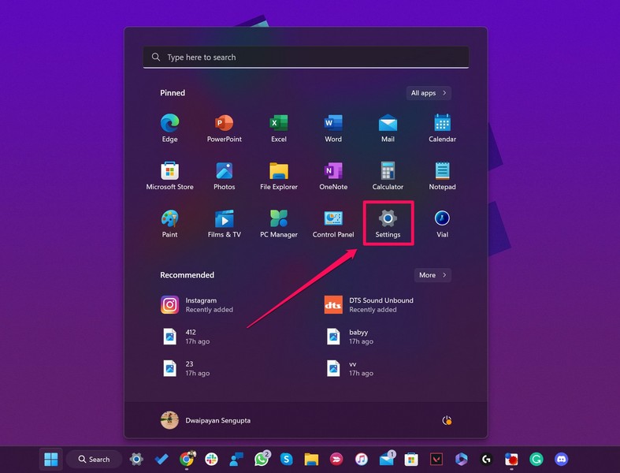The width and height of the screenshot is (620, 473).
Task: Open the recommended file named 412
Action: coord(186,337)
